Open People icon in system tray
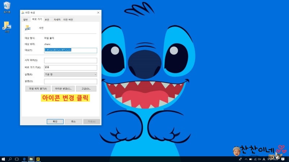Viewport: 289px width, 162px height. tap(240, 159)
